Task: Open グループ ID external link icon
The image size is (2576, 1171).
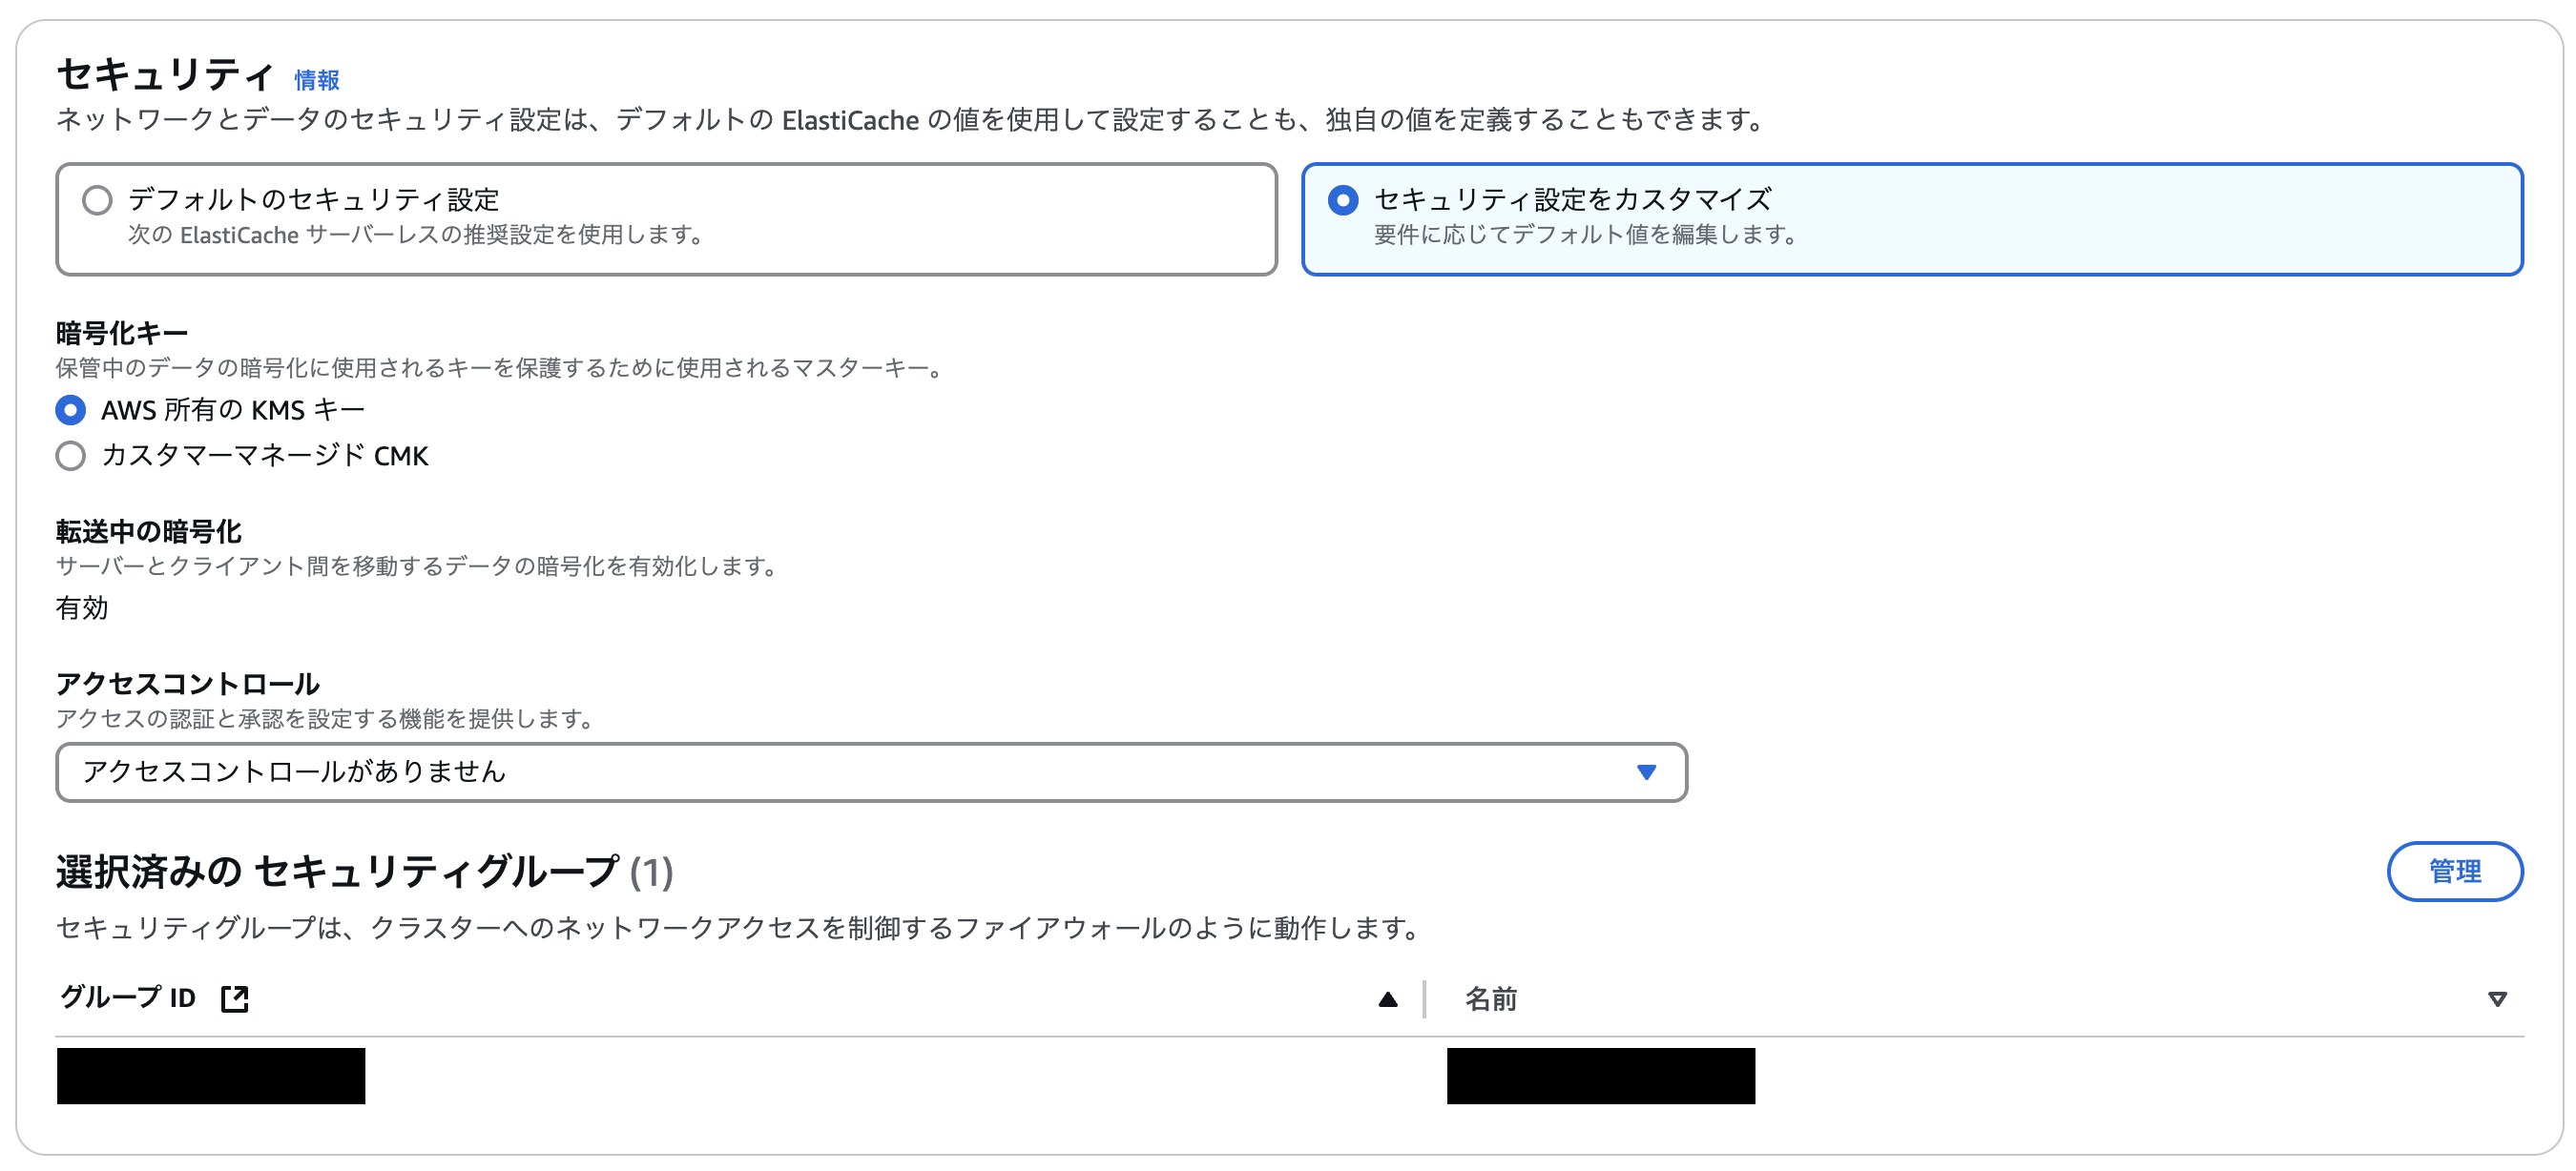Action: [233, 997]
